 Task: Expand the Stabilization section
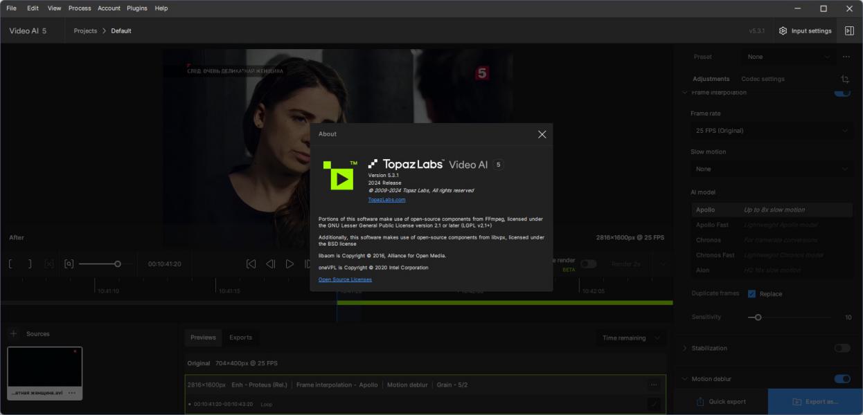(x=685, y=348)
